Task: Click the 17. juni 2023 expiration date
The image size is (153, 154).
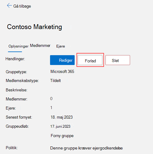Action: (60, 126)
